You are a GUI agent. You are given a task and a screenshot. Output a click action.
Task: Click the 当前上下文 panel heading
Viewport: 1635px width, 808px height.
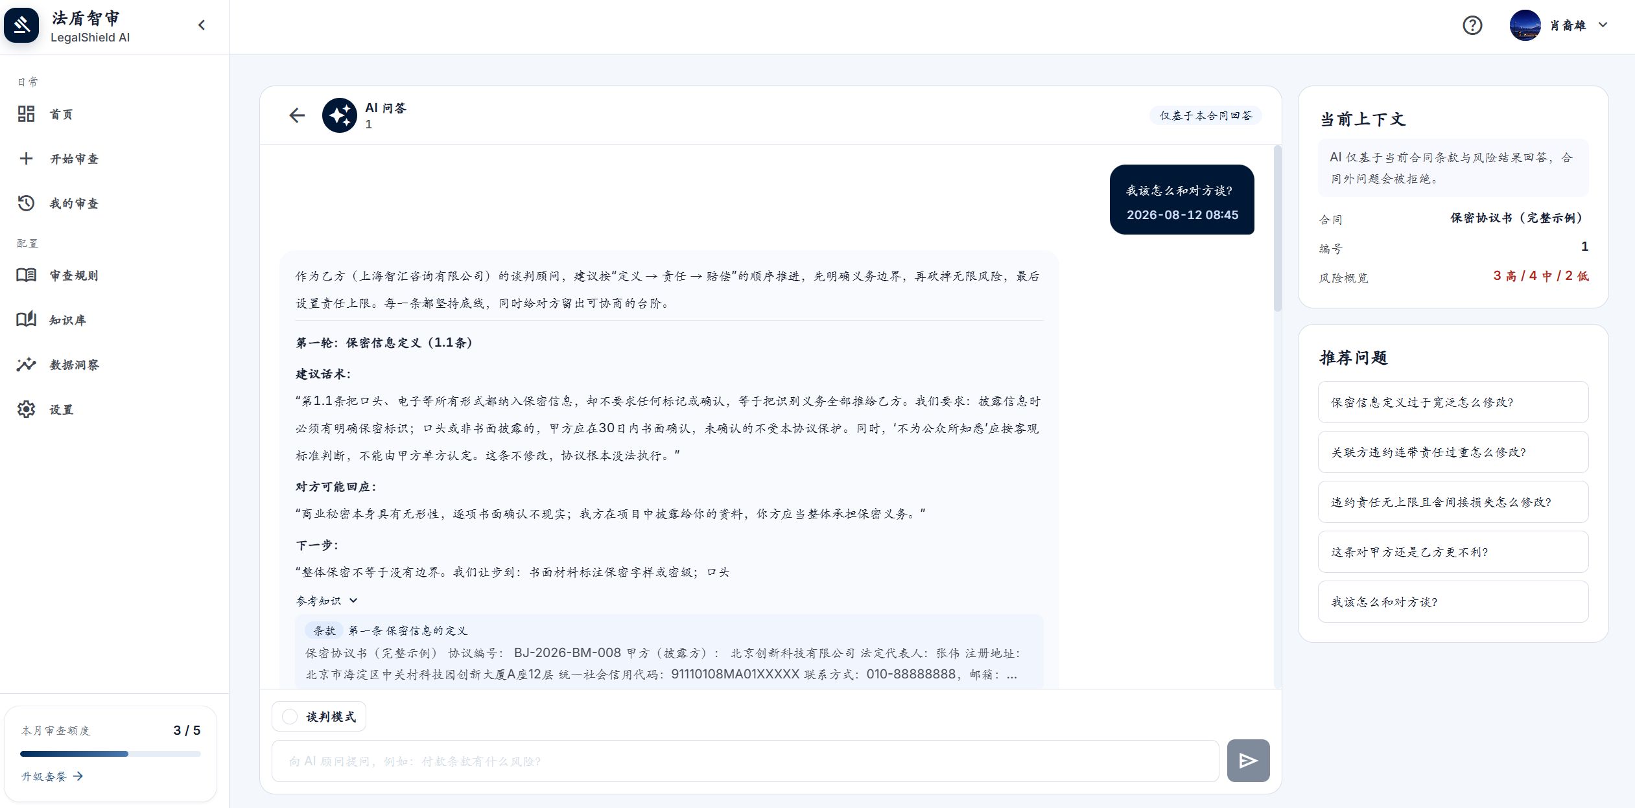1363,119
